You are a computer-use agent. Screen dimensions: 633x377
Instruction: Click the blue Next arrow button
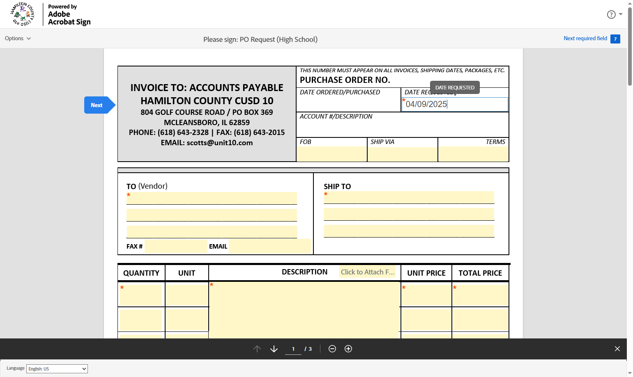pyautogui.click(x=100, y=105)
